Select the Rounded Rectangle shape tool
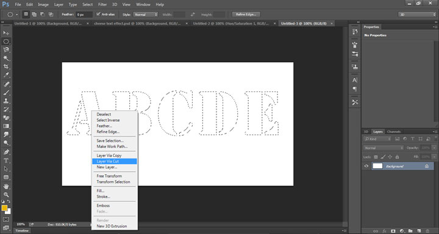 click(x=6, y=177)
